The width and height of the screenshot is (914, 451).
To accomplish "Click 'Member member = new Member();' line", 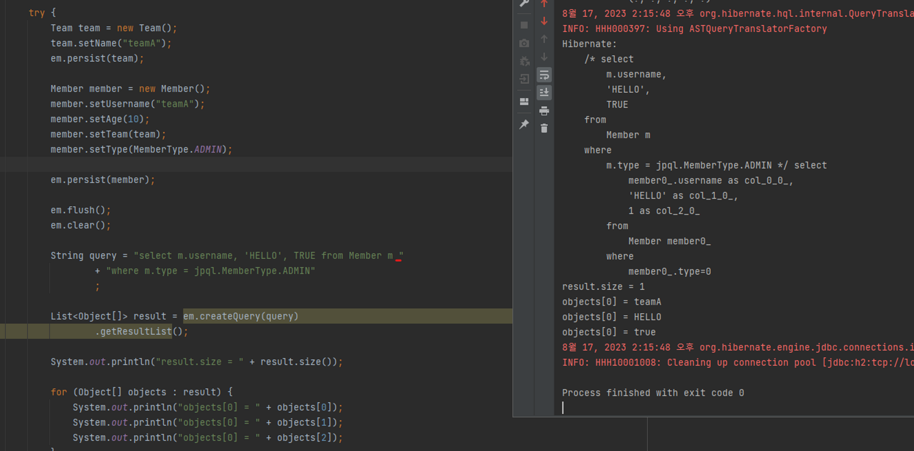I will click(x=130, y=89).
